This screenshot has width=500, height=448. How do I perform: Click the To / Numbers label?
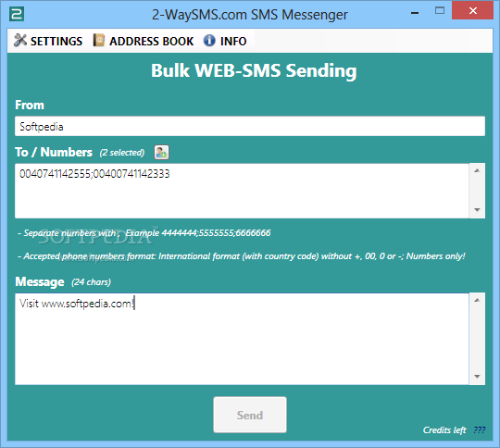coord(54,152)
